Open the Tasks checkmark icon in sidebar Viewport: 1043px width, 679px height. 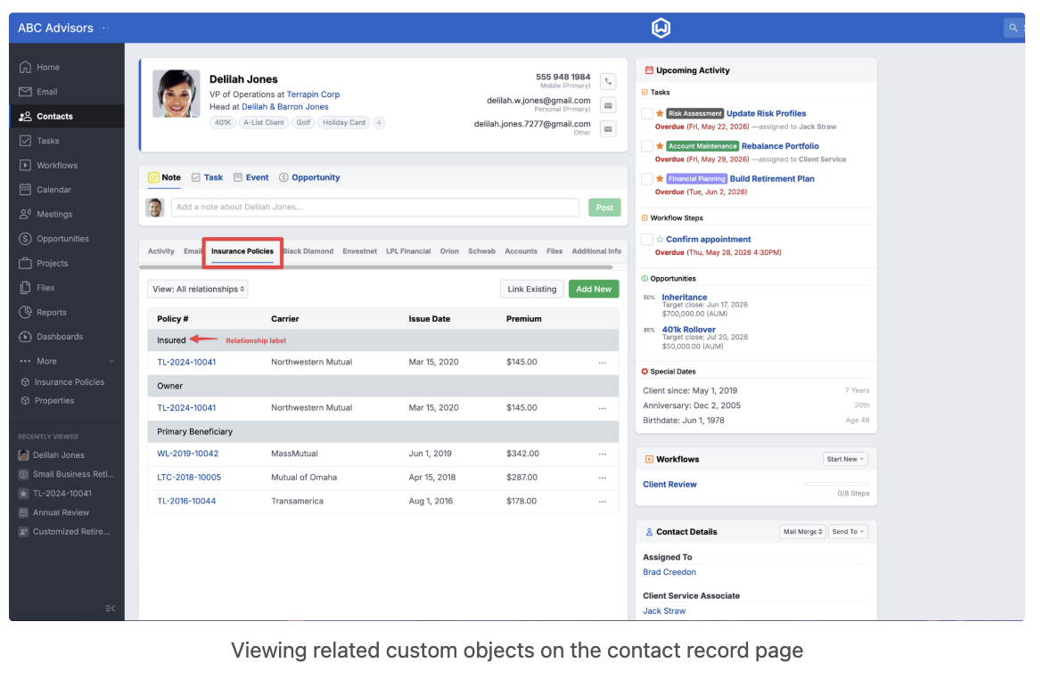[25, 141]
